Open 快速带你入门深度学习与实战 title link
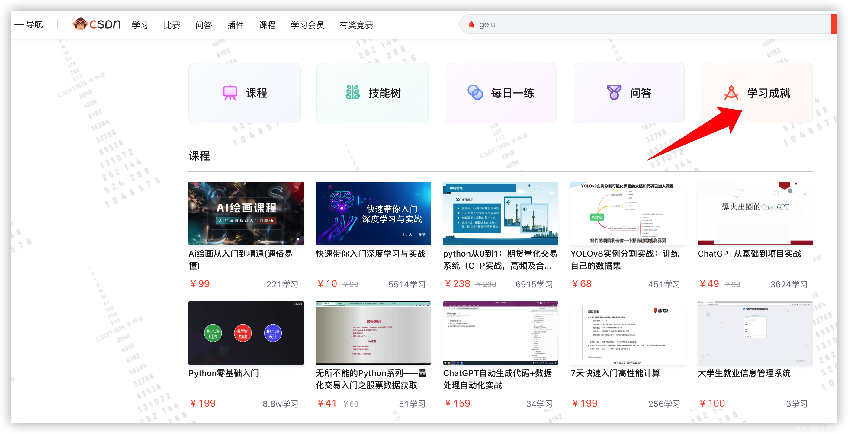Viewport: 848px width, 434px height. [370, 254]
